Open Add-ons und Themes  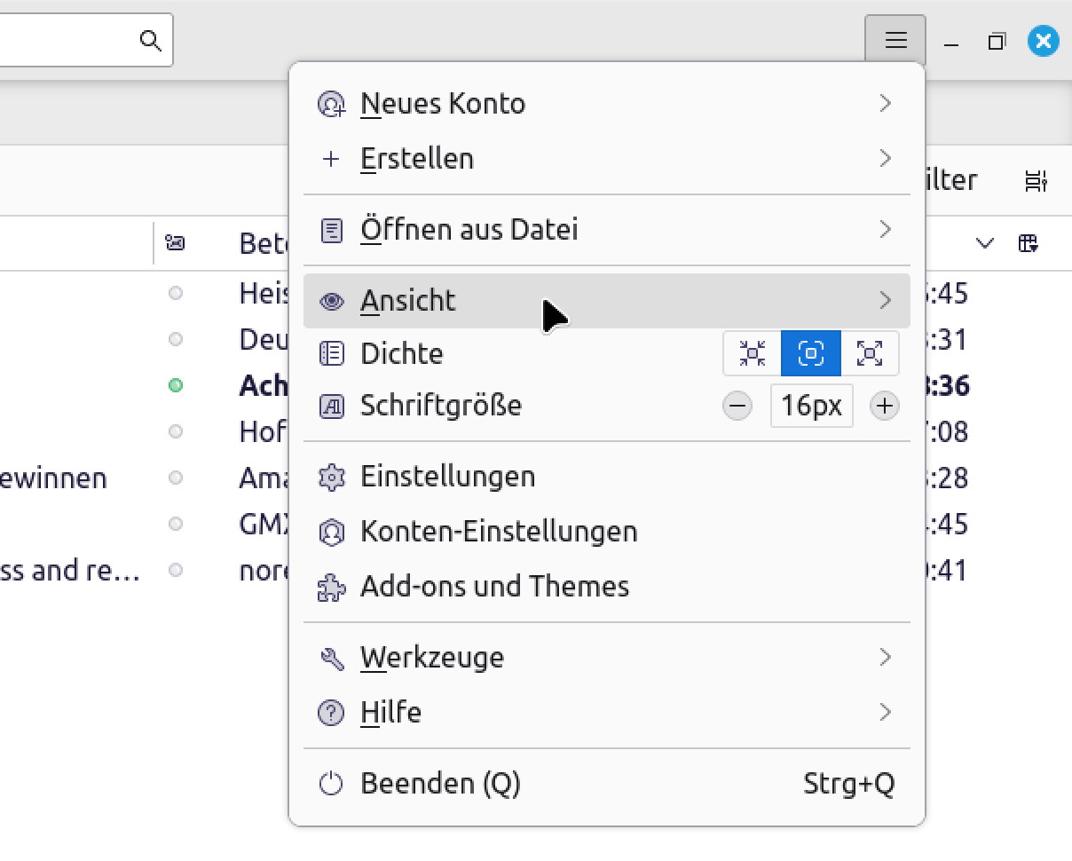(494, 587)
